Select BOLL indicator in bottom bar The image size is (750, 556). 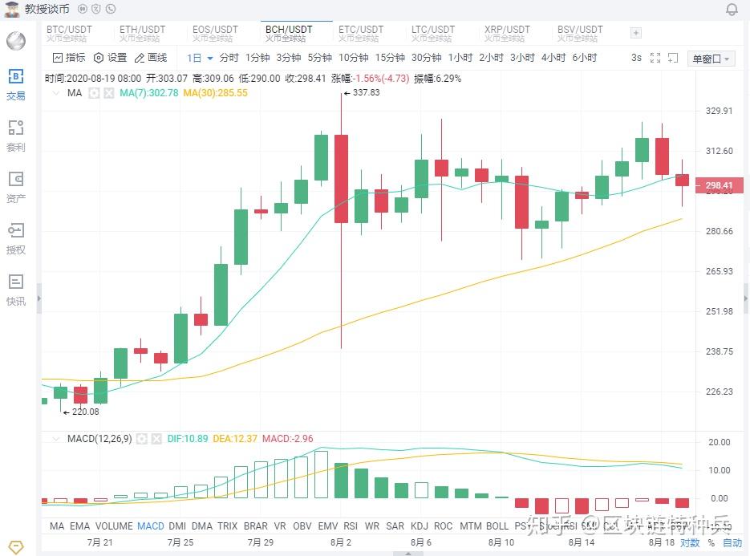coord(497,526)
